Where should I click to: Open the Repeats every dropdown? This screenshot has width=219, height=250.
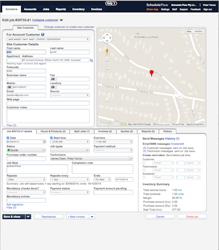point(70,179)
